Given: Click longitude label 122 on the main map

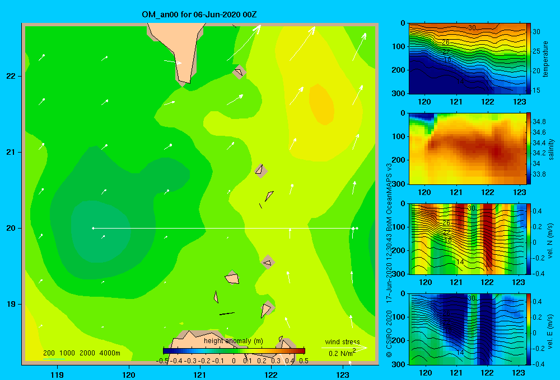Looking at the screenshot, I should [x=271, y=375].
